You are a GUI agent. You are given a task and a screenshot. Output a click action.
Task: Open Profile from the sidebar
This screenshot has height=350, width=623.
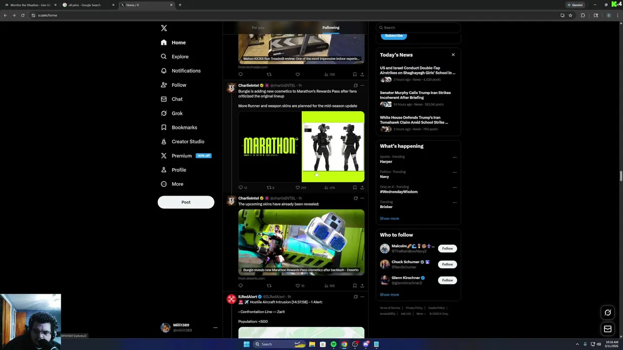[173, 170]
